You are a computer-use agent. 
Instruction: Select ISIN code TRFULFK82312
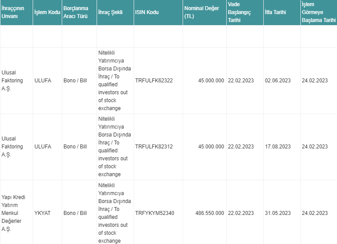pyautogui.click(x=154, y=147)
